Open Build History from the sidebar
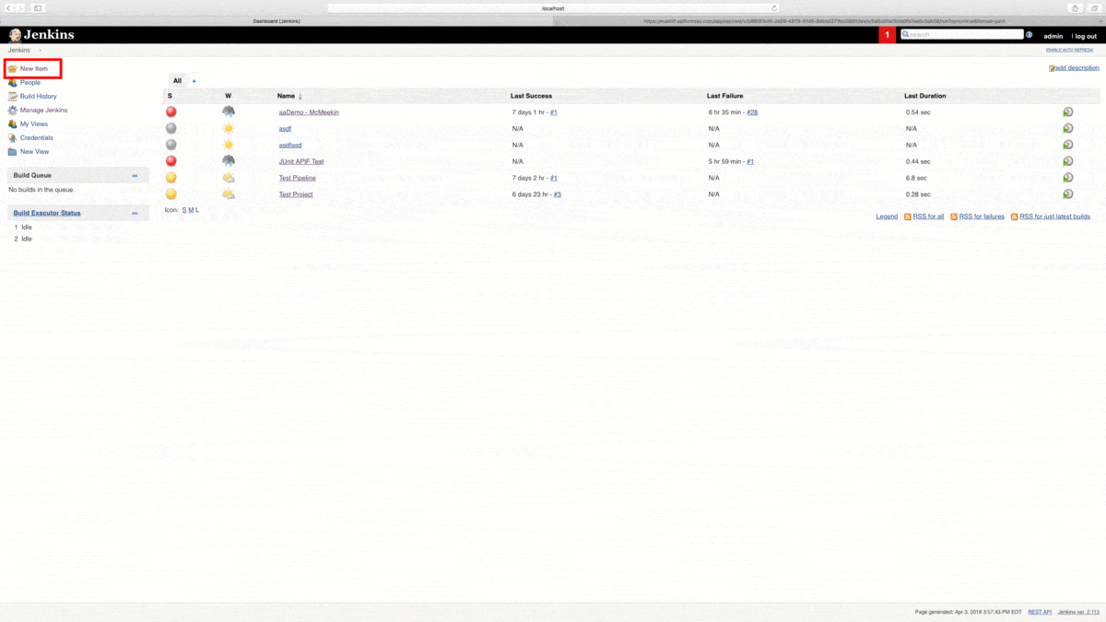Viewport: 1106px width, 622px height. click(x=37, y=96)
